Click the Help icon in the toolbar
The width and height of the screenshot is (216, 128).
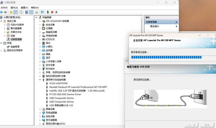tap(26, 12)
